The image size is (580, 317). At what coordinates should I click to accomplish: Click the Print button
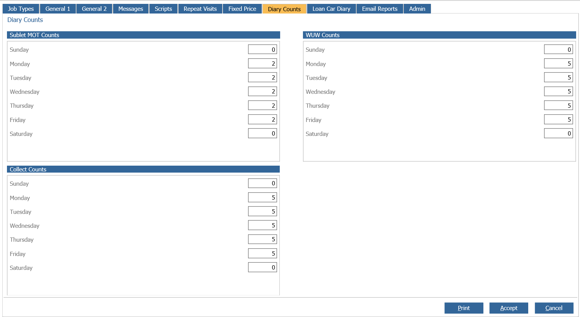click(x=464, y=308)
